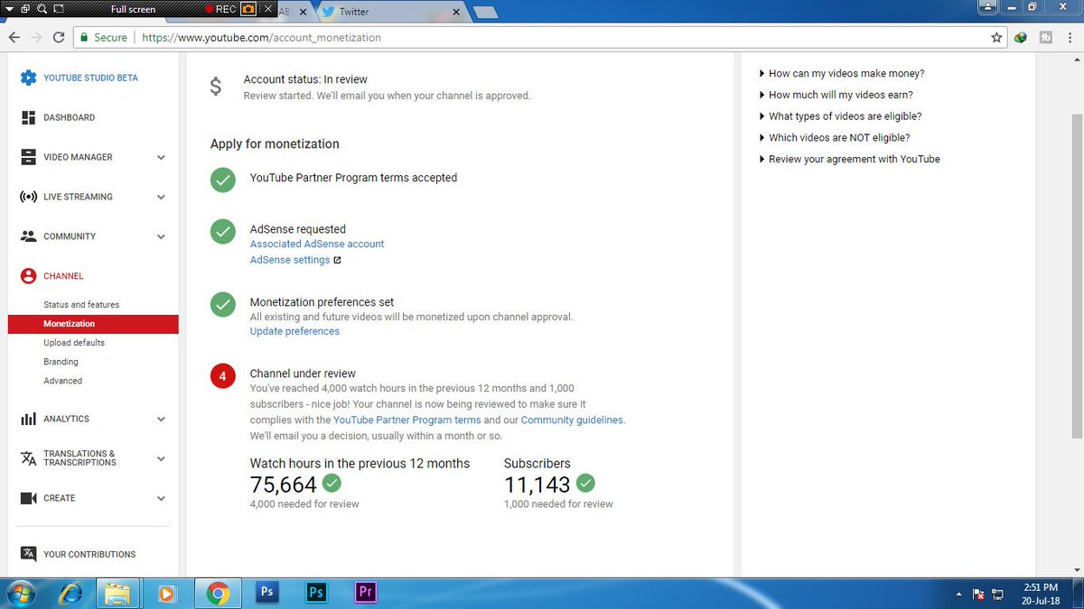
Task: Expand the Live Streaming menu chevron
Action: [x=161, y=198]
